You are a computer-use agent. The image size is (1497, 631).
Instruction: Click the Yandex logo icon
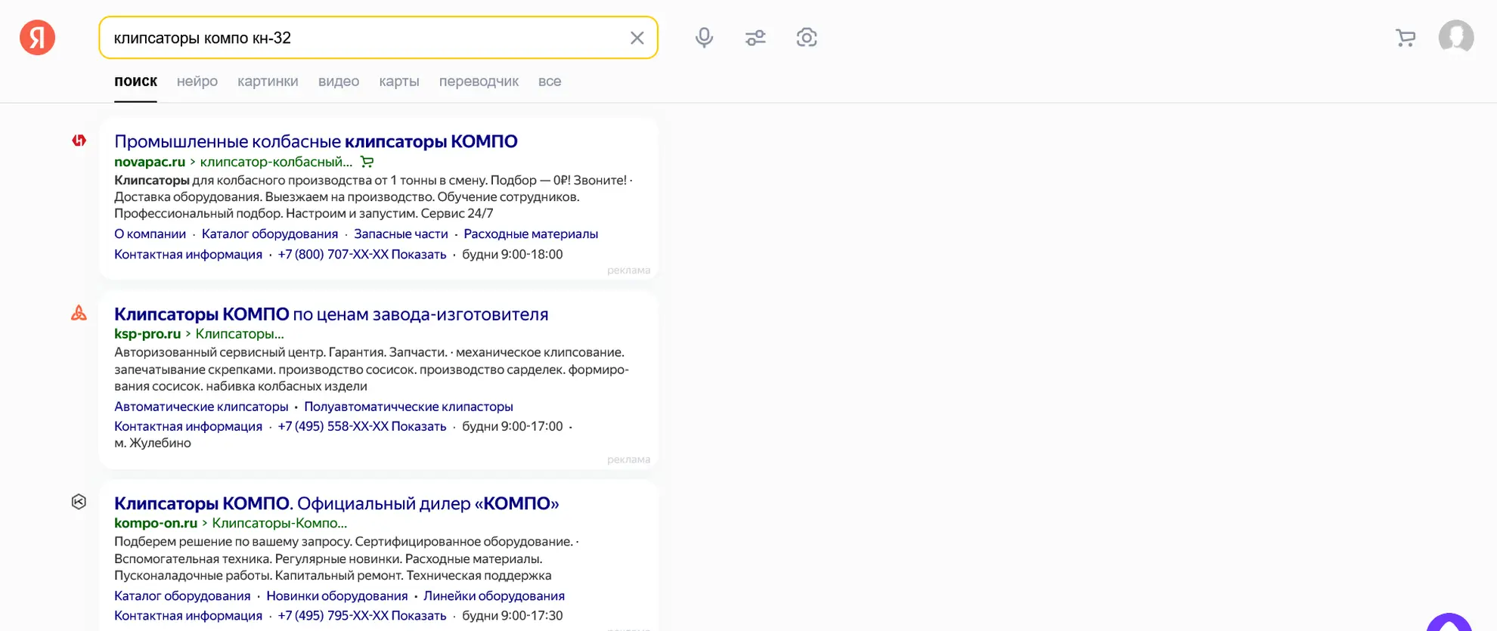pyautogui.click(x=37, y=38)
